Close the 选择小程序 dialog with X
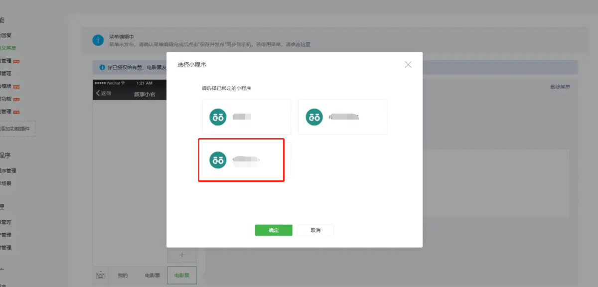The width and height of the screenshot is (598, 287). (408, 65)
